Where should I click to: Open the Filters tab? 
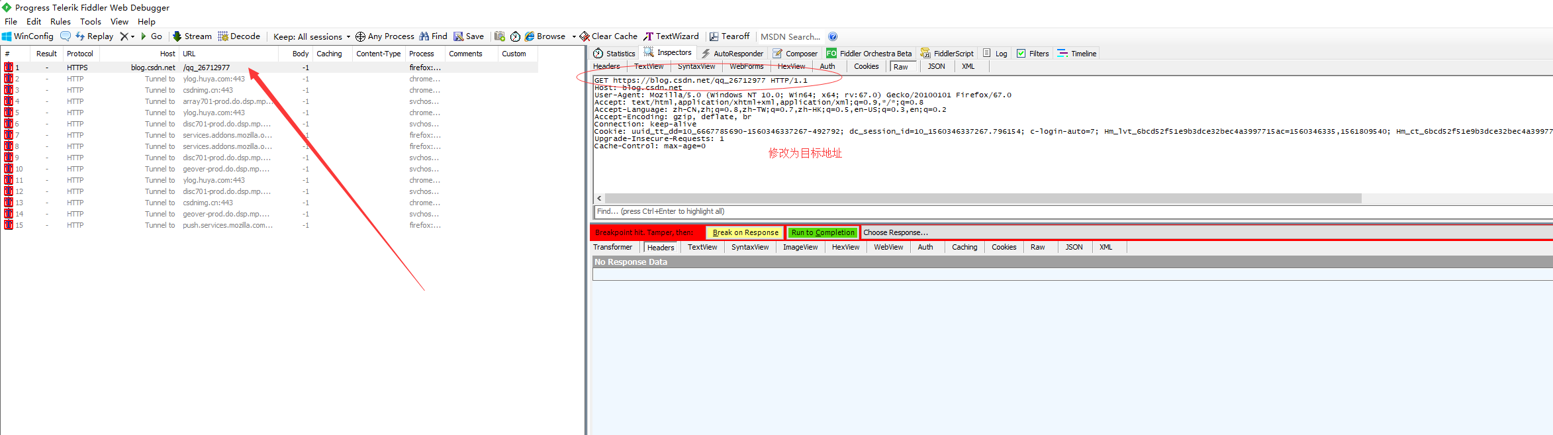coord(1033,54)
